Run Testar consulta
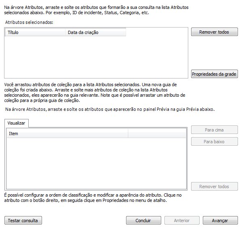242x229 pixels. coord(23,221)
